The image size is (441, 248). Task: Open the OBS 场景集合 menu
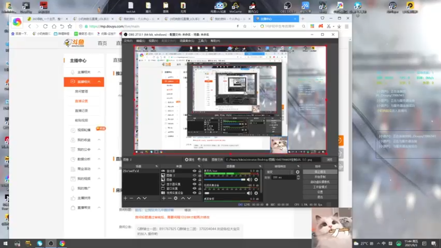pyautogui.click(x=187, y=41)
